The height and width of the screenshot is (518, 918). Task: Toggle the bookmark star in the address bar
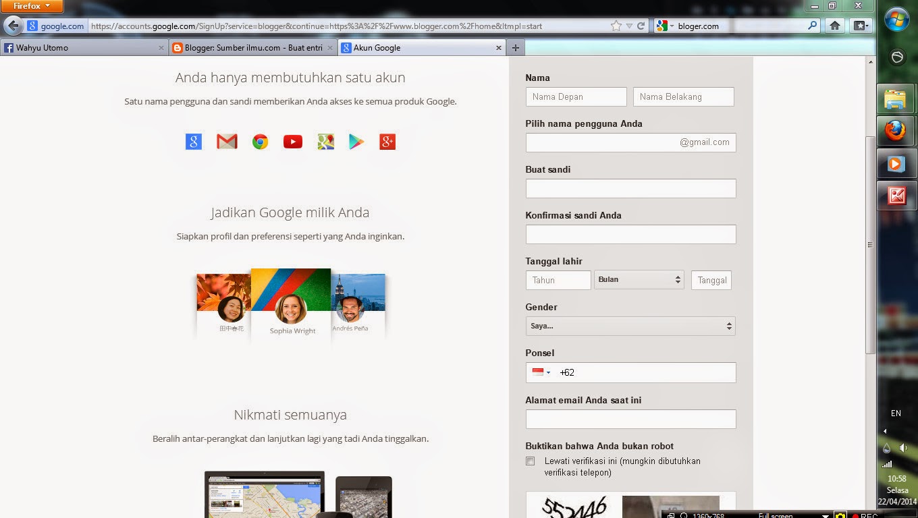[616, 26]
